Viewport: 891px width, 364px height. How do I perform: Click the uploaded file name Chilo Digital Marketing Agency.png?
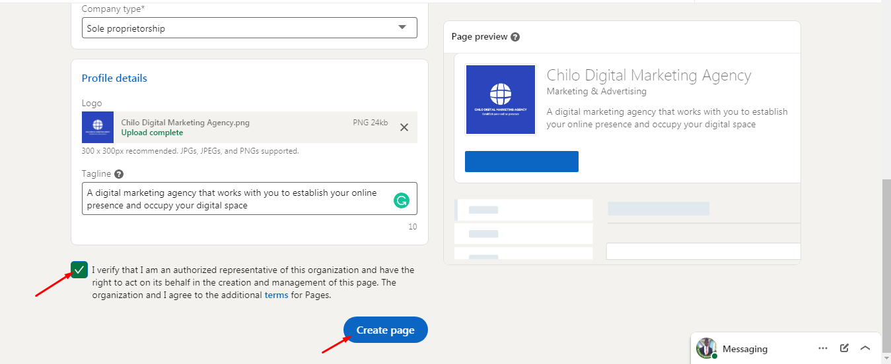[x=186, y=123]
